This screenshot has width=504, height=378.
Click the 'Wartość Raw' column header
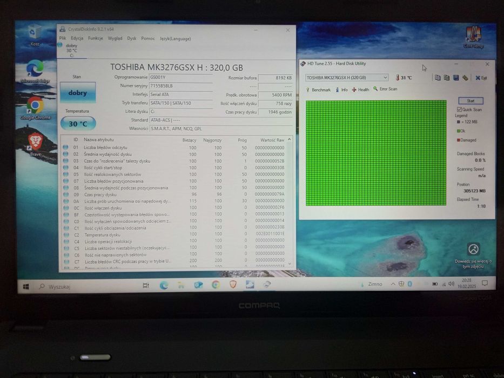(x=272, y=140)
